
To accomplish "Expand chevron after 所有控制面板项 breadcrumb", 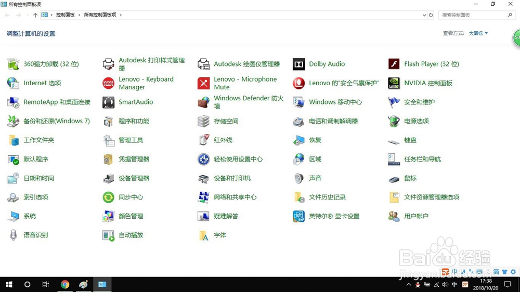I will tap(121, 15).
